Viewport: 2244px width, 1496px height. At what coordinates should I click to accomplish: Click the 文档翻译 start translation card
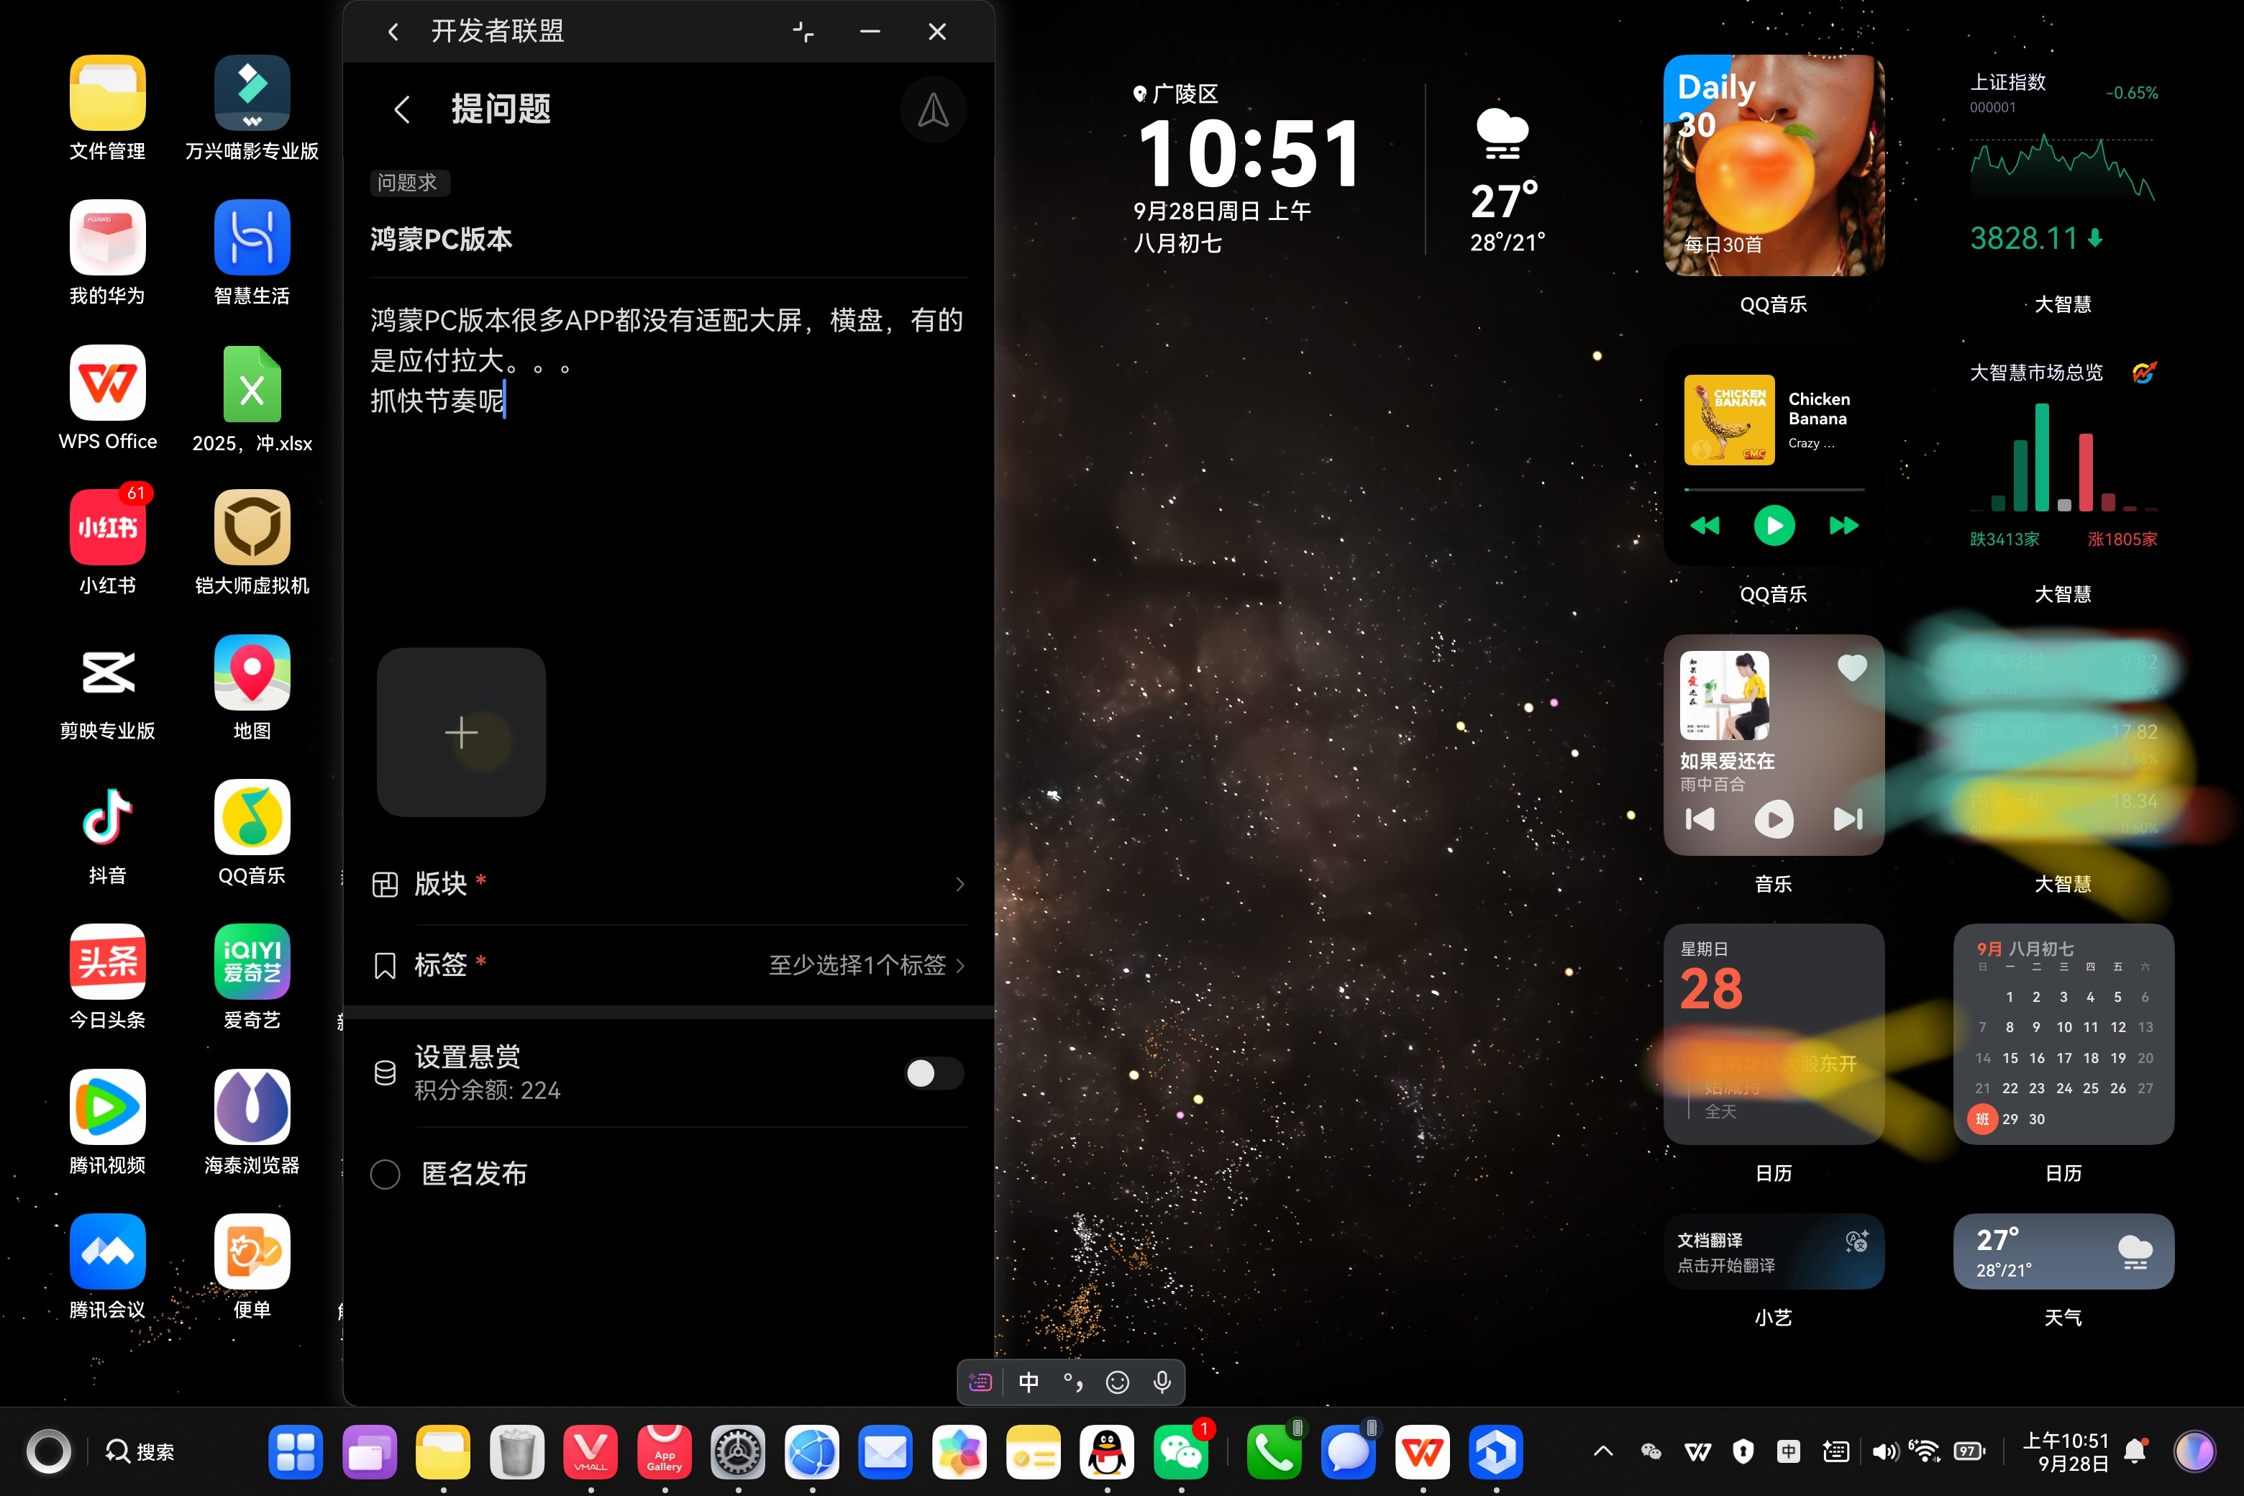point(1773,1251)
